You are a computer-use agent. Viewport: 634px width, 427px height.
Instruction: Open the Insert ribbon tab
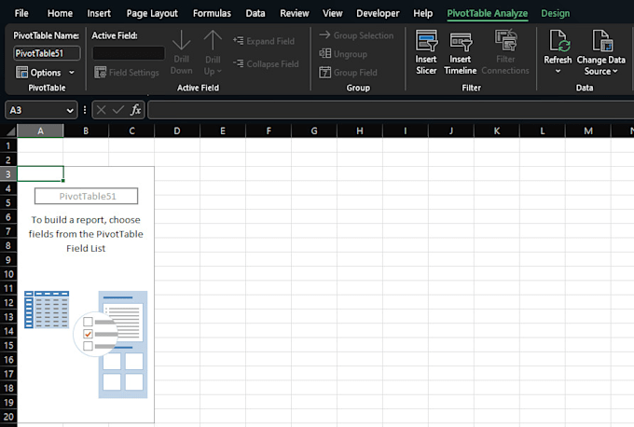click(99, 13)
